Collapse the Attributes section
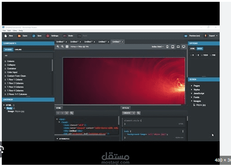 pyautogui.click(x=57, y=139)
